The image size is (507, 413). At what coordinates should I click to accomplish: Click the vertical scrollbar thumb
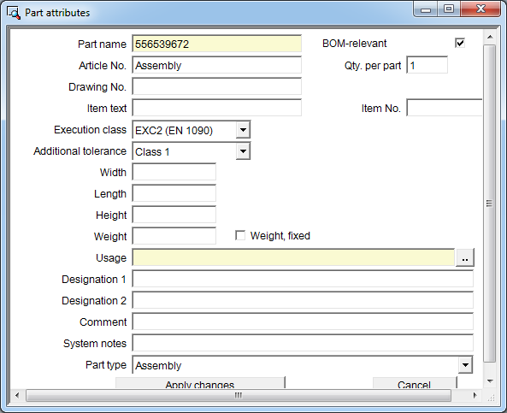[x=490, y=204]
